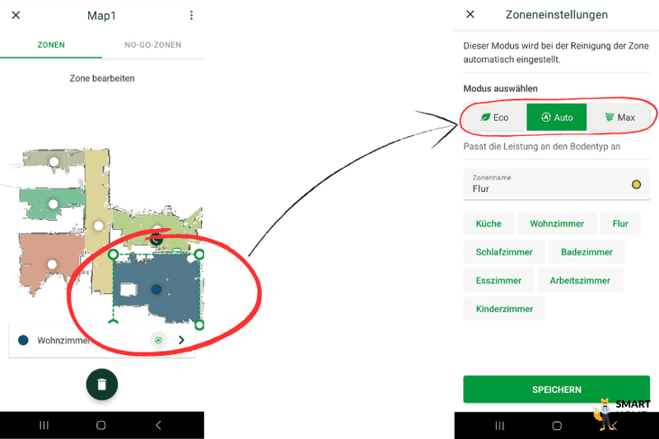Open the three-dot overflow menu
Viewport: 659px width, 439px height.
191,16
